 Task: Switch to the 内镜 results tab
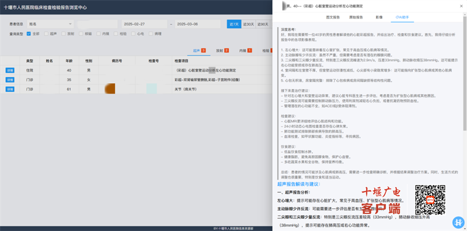pos(245,51)
